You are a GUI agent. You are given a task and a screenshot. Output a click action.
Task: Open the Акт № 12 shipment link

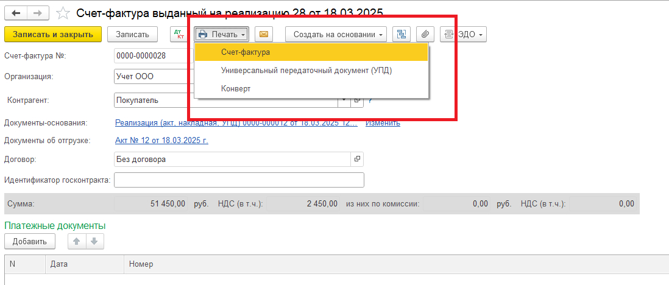coord(161,141)
